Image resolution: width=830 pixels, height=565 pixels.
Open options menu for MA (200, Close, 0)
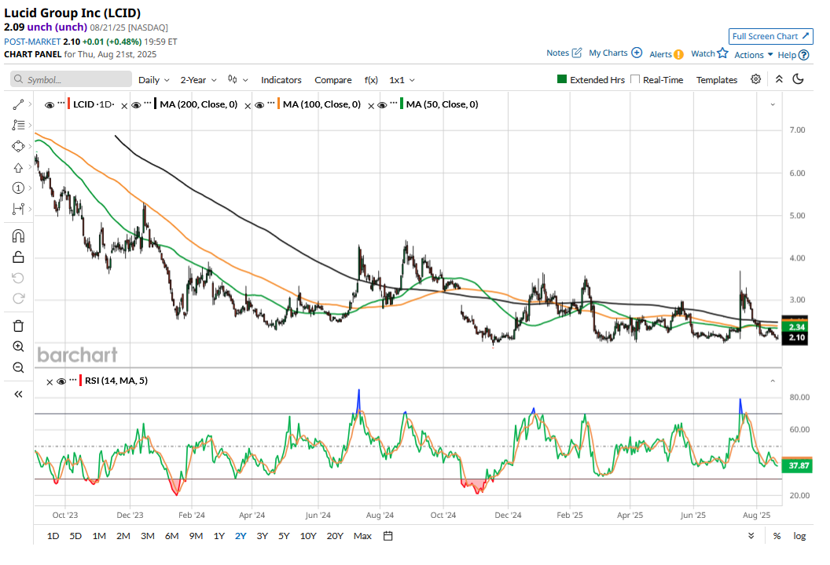tap(148, 103)
